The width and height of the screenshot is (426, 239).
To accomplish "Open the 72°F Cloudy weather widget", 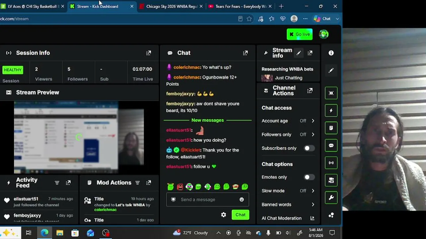I will click(190, 233).
